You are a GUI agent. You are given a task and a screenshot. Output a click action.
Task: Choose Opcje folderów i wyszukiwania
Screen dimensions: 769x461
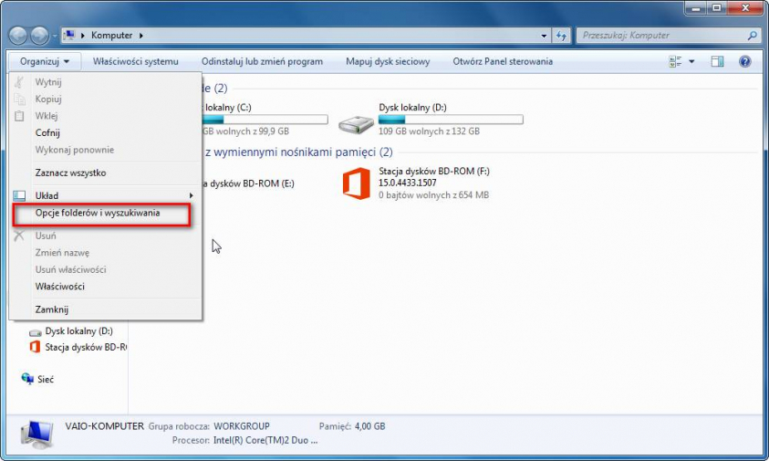[x=98, y=214]
